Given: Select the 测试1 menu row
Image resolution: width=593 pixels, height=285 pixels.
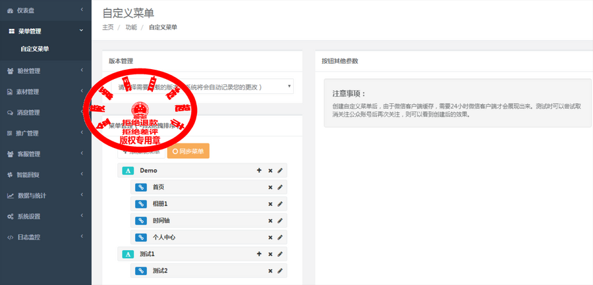Looking at the screenshot, I should pyautogui.click(x=202, y=254).
